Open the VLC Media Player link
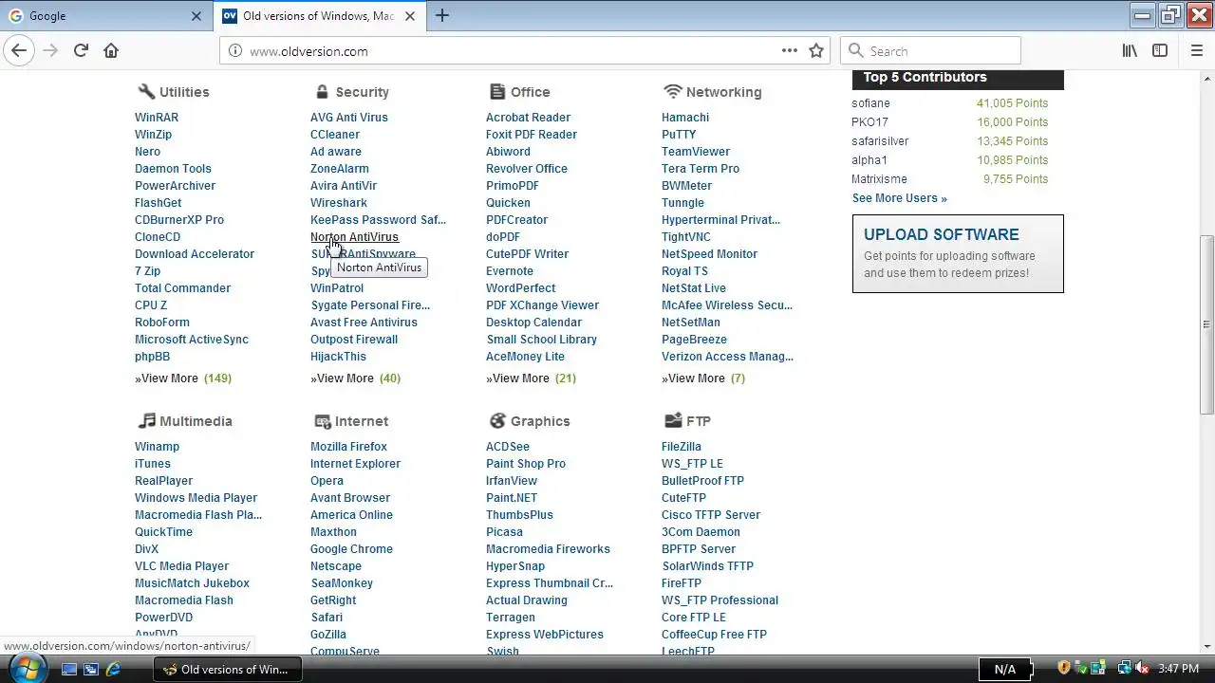Image resolution: width=1215 pixels, height=683 pixels. click(x=181, y=566)
